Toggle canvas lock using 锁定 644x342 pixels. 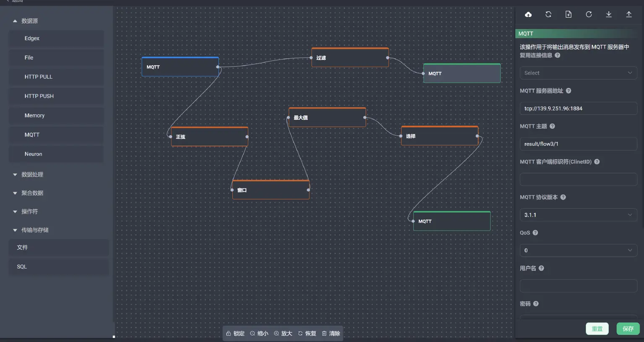tap(235, 333)
